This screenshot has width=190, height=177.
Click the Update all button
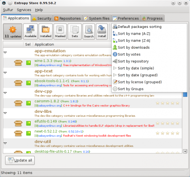coord(20,160)
